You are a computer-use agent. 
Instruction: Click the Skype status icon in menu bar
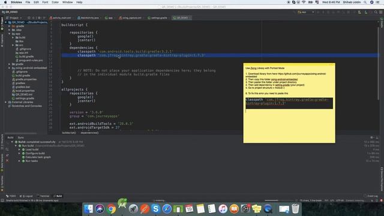pos(293,2)
